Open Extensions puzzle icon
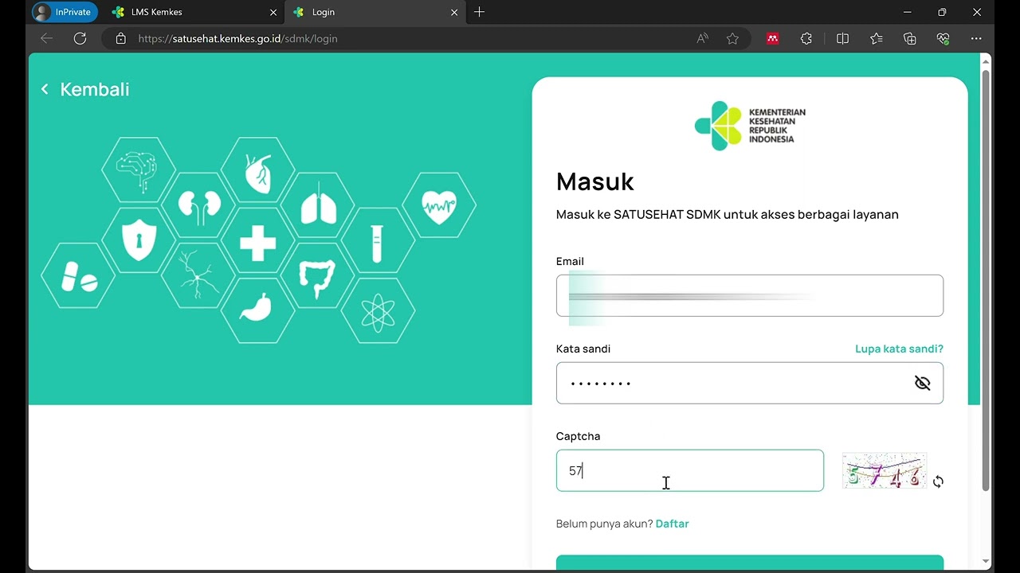Viewport: 1020px width, 573px height. tap(806, 38)
